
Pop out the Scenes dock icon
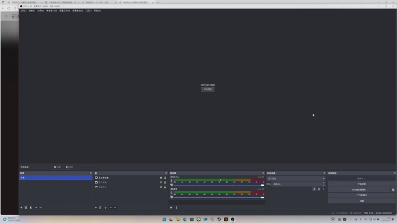click(x=91, y=173)
